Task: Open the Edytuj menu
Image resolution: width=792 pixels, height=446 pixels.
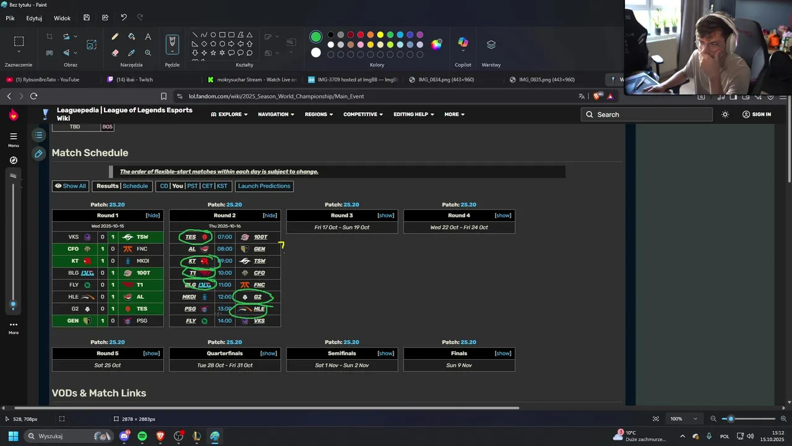Action: [x=34, y=18]
